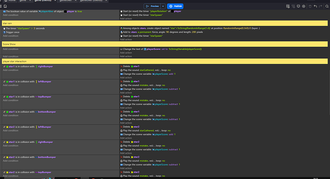
Task: Click the Publish button
Action: click(x=176, y=6)
